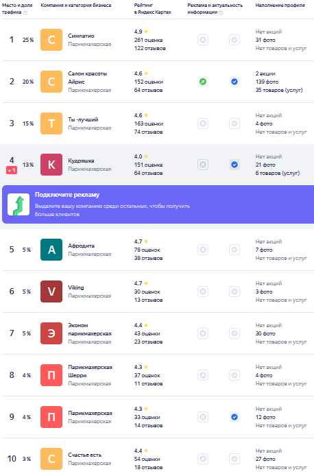
Task: Click the blue verified checkmark for Кудряшка
Action: 234,165
